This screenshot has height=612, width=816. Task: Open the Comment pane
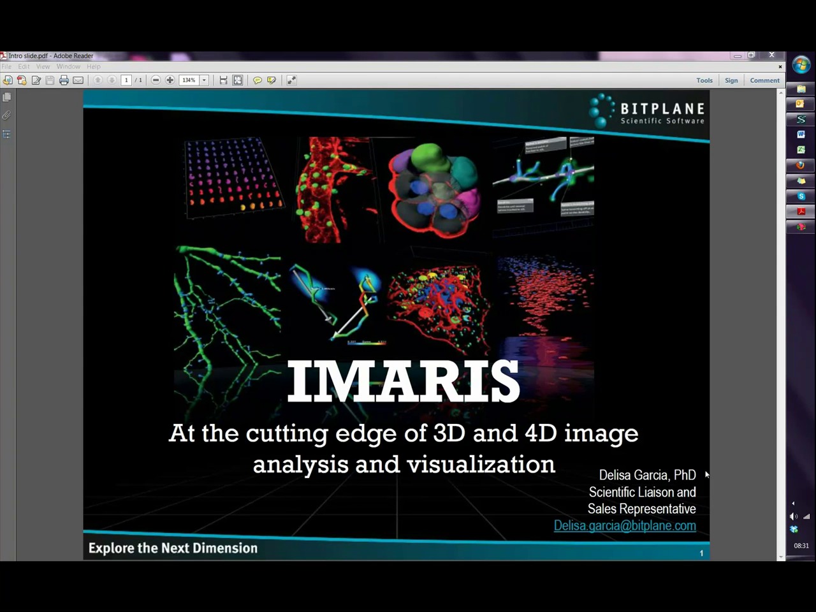point(764,80)
